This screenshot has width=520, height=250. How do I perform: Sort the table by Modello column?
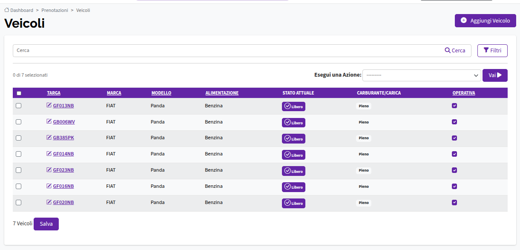(161, 93)
